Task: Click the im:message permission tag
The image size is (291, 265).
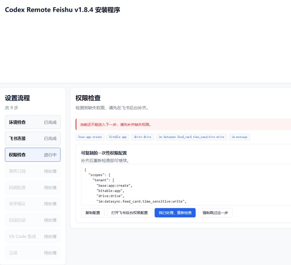Action: pyautogui.click(x=240, y=137)
